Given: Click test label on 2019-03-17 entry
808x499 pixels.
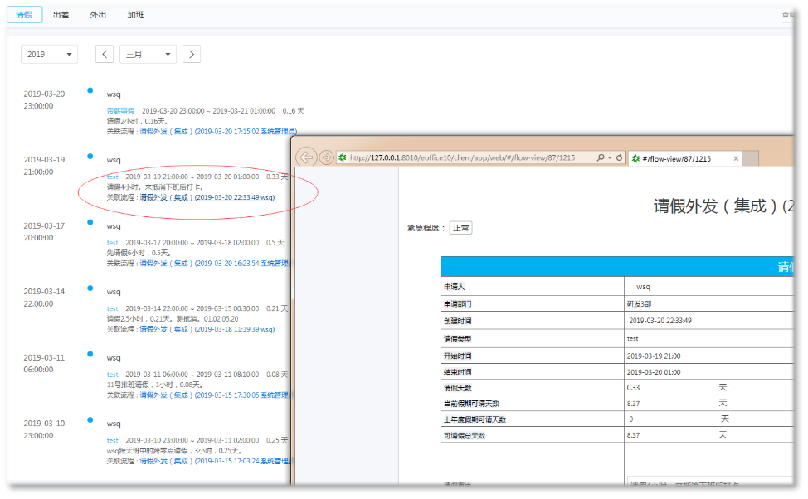Looking at the screenshot, I should click(112, 243).
